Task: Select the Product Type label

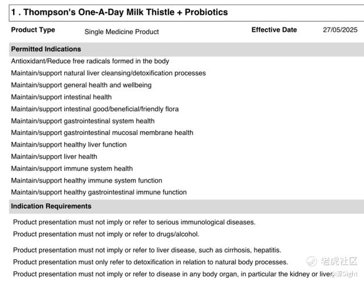Action: coord(33,30)
